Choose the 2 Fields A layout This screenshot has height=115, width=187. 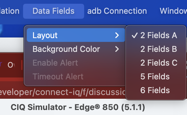click(x=156, y=35)
